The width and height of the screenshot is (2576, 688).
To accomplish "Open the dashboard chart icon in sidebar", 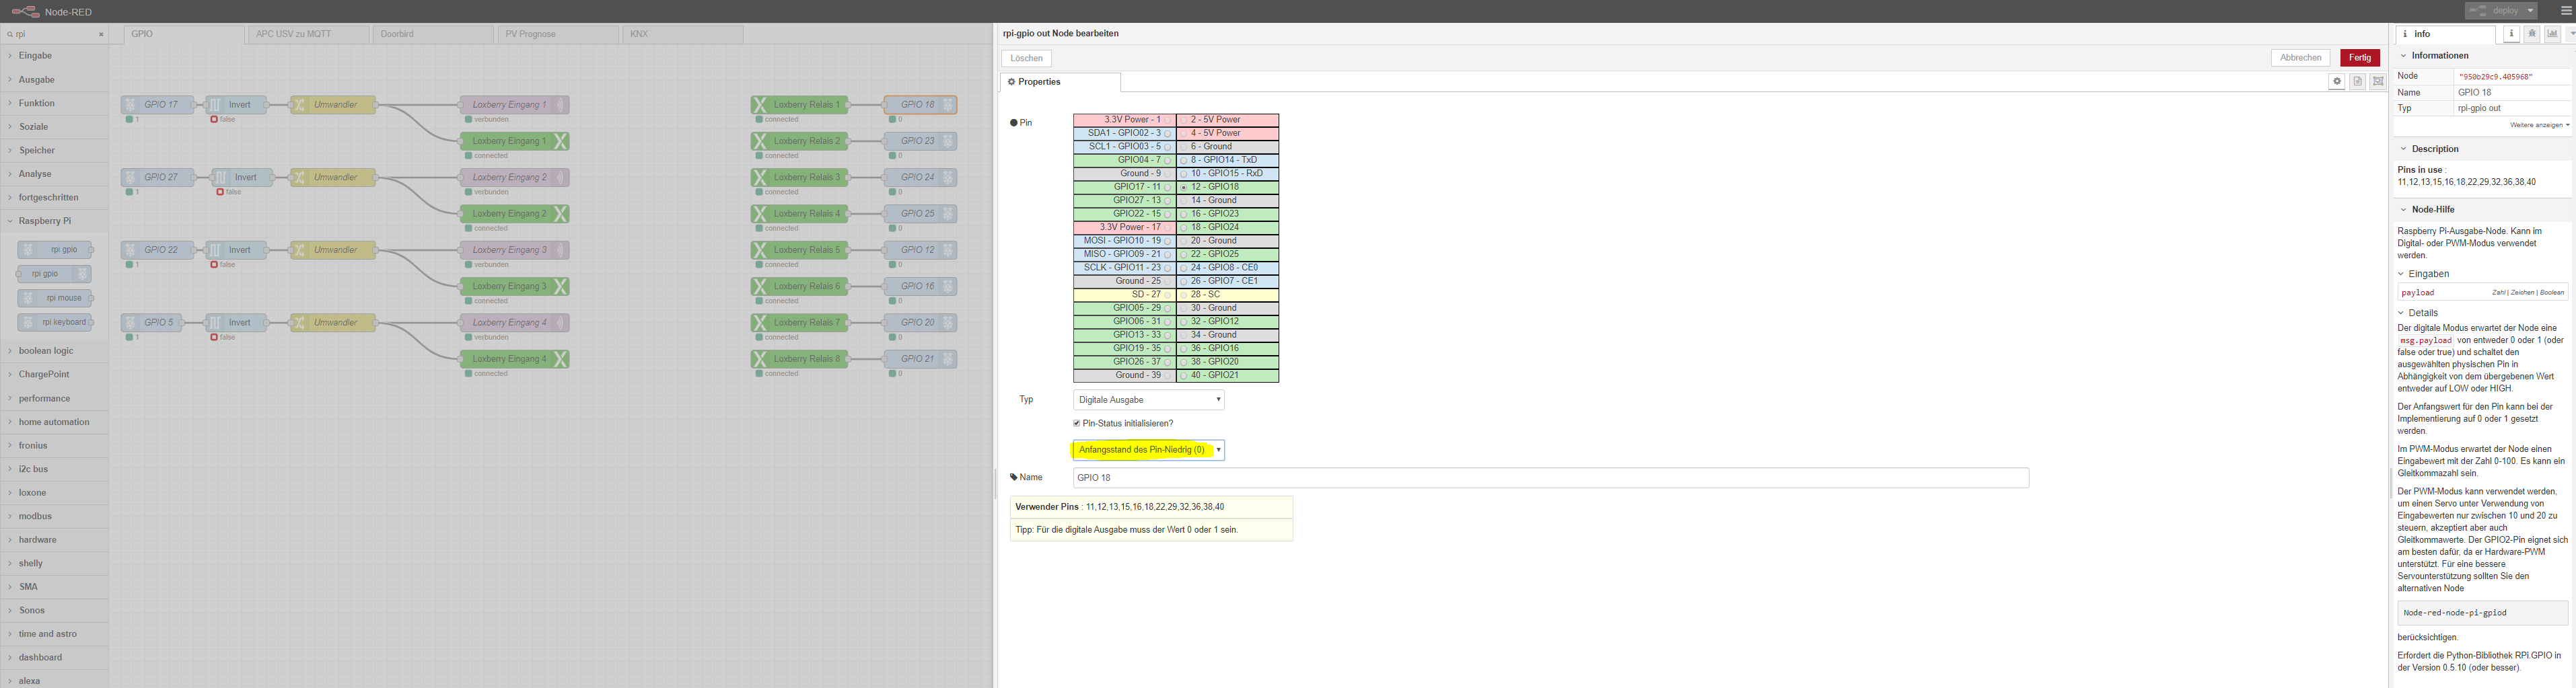I will (2552, 34).
